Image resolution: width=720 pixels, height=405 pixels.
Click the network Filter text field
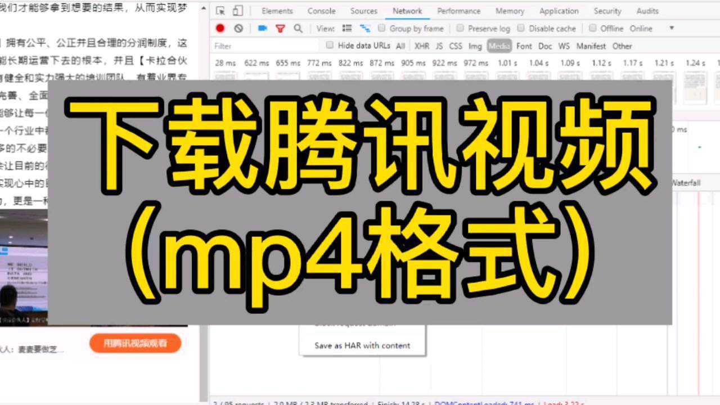[x=264, y=46]
